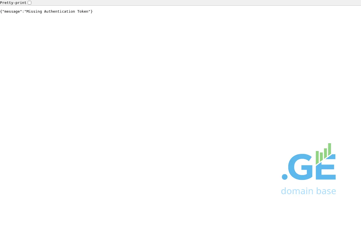
Task: Enable the Pretty-print checkbox
Action: coord(29,3)
